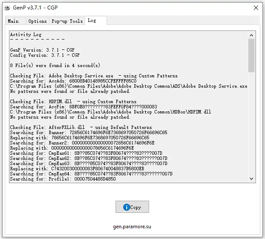Click 'Checking File: AfterFXLib.dll' line
265x239 pixels.
click(x=81, y=127)
